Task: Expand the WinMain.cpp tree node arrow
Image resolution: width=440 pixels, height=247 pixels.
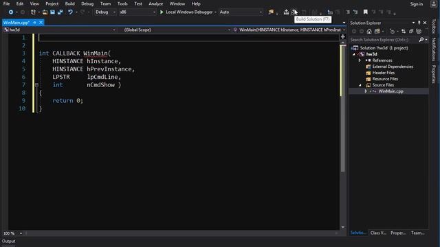Action: pyautogui.click(x=366, y=91)
